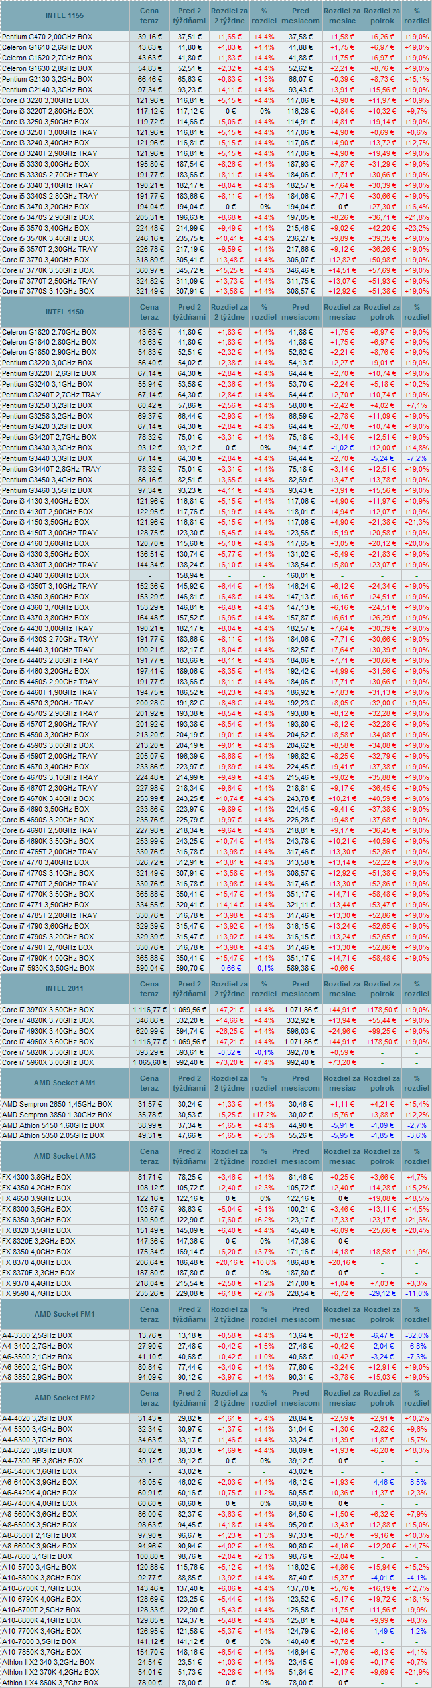Click +10,8% value in FX 8370 row
This screenshot has height=1688, width=432.
click(264, 1262)
